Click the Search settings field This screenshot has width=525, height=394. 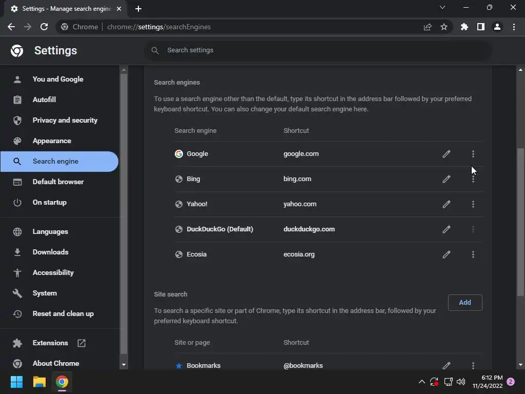tap(318, 50)
